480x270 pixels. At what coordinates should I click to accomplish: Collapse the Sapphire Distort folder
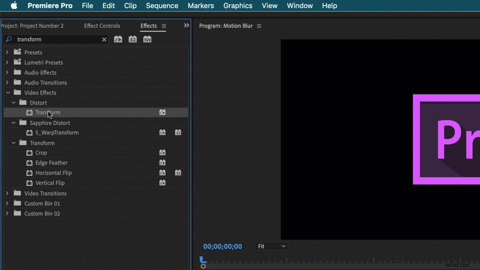click(13, 123)
